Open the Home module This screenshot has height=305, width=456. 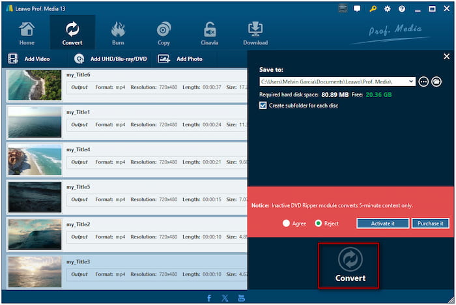(x=27, y=33)
